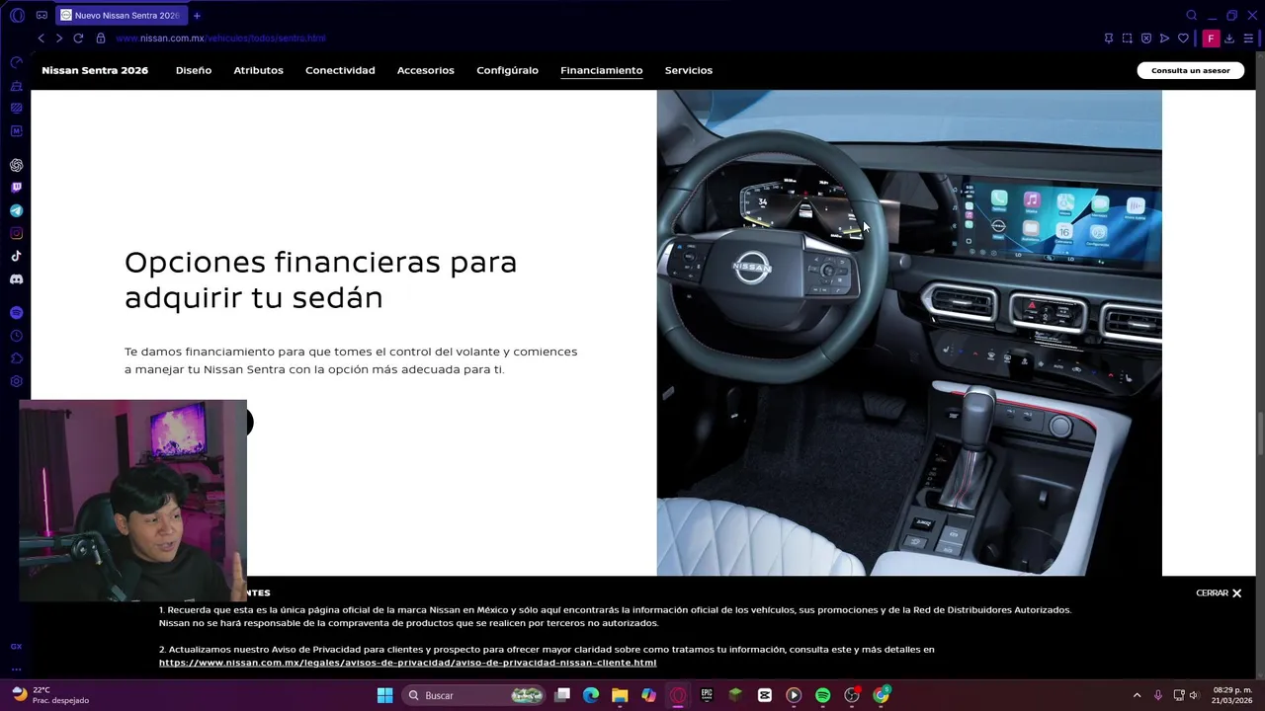Open ad blocker shield settings
The width and height of the screenshot is (1265, 711).
click(x=1146, y=39)
